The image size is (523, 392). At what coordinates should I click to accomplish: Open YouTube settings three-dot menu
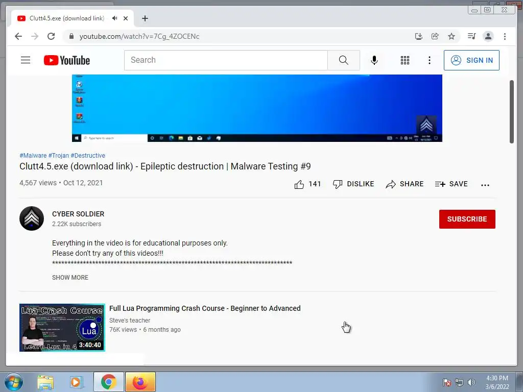tap(429, 60)
